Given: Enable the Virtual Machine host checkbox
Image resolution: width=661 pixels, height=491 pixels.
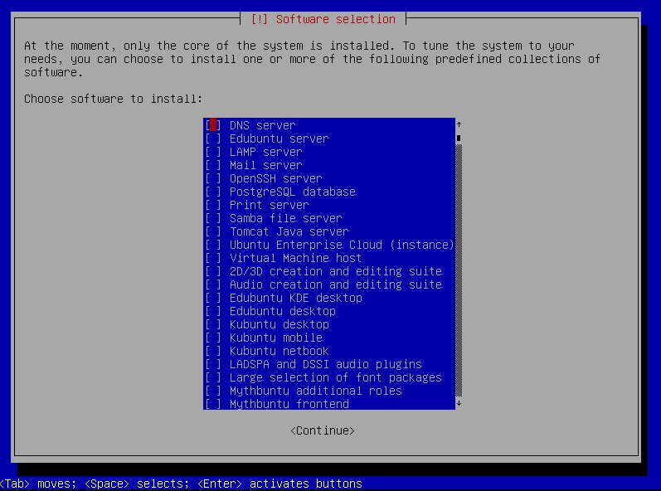Looking at the screenshot, I should (213, 258).
